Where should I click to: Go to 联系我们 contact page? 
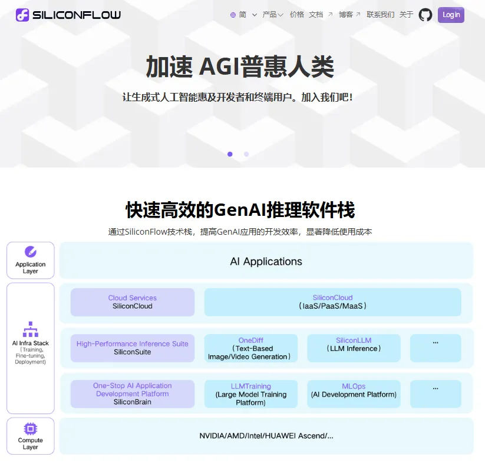[x=380, y=15]
